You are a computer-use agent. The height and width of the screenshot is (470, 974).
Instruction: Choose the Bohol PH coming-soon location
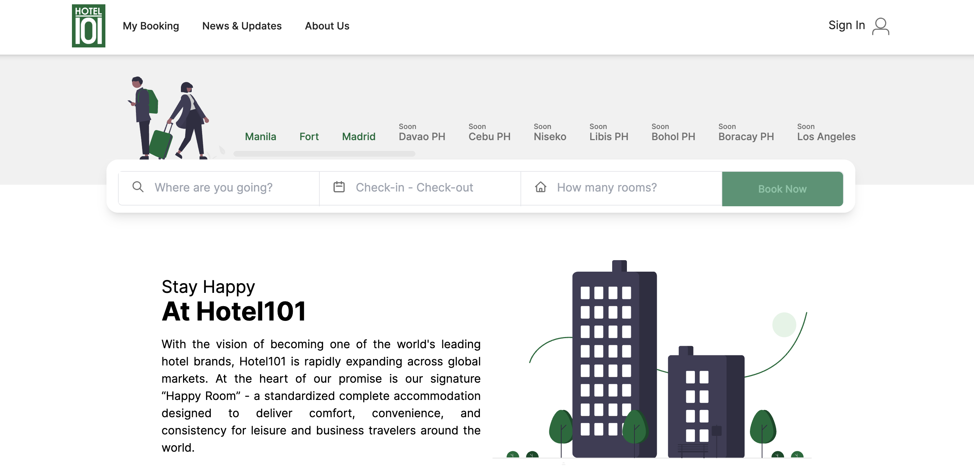coord(673,132)
